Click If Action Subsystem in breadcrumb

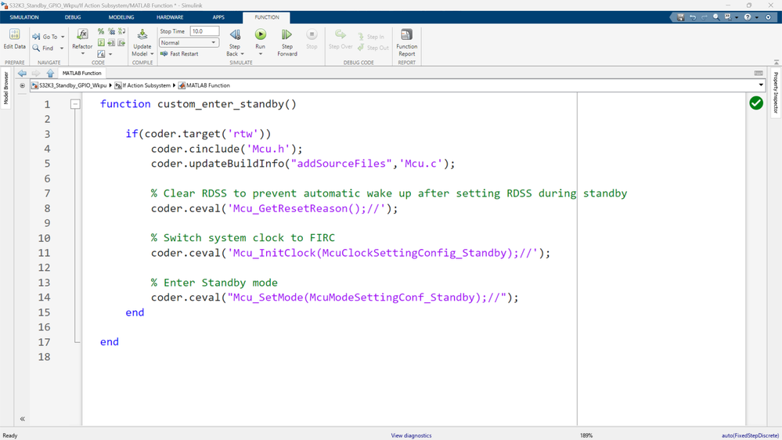coord(146,85)
